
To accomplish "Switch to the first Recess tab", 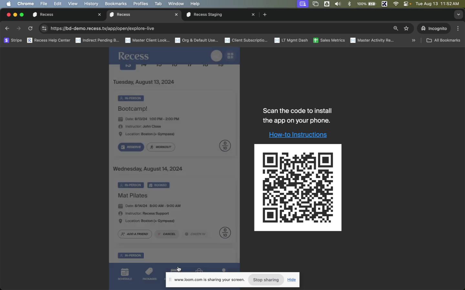I will [x=67, y=15].
